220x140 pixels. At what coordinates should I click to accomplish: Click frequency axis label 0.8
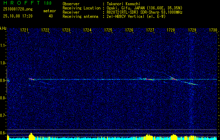coord(3,98)
